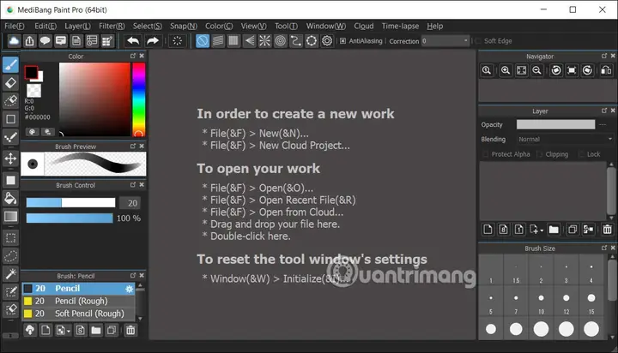Screen dimensions: 618x353
Task: Select the Bucket fill tool
Action: coord(10,198)
